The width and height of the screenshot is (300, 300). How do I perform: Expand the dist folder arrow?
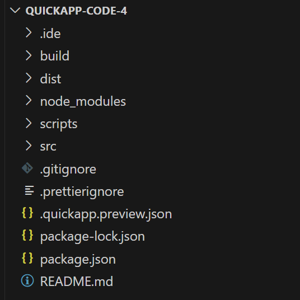point(29,78)
